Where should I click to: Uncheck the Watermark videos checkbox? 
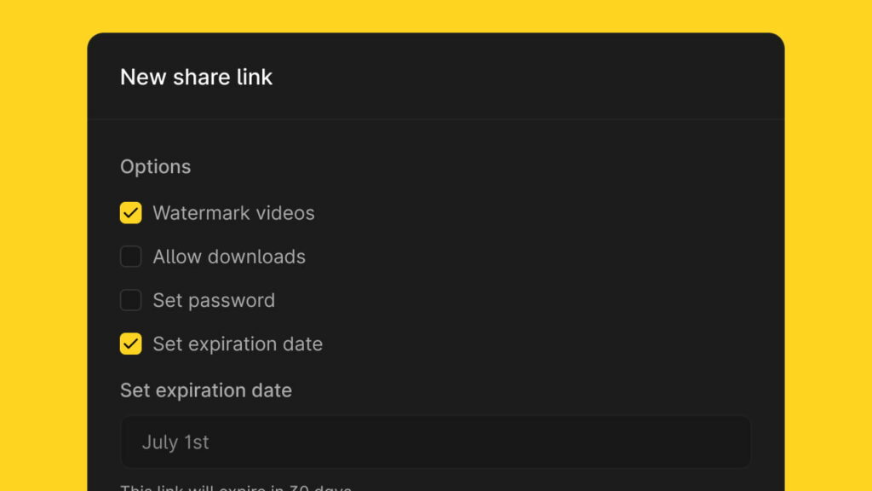(130, 212)
